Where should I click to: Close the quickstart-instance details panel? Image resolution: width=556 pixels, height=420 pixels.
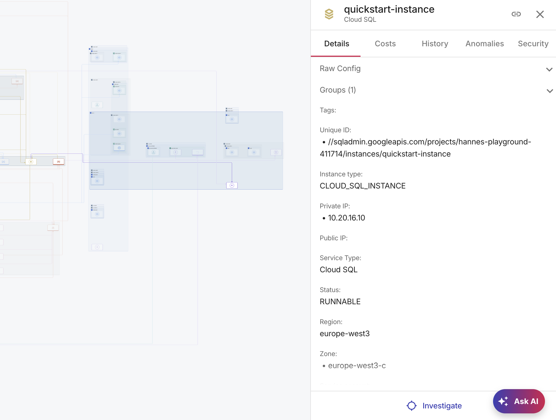coord(540,14)
